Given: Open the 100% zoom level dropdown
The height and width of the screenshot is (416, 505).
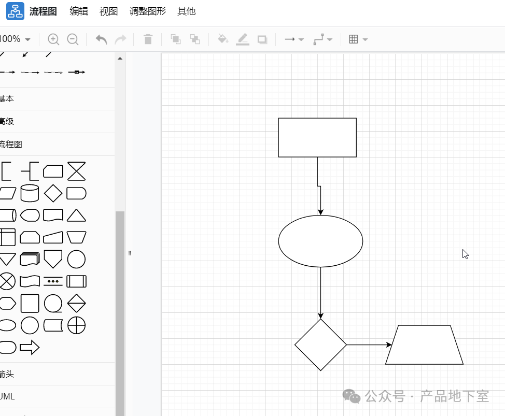Looking at the screenshot, I should pyautogui.click(x=15, y=39).
